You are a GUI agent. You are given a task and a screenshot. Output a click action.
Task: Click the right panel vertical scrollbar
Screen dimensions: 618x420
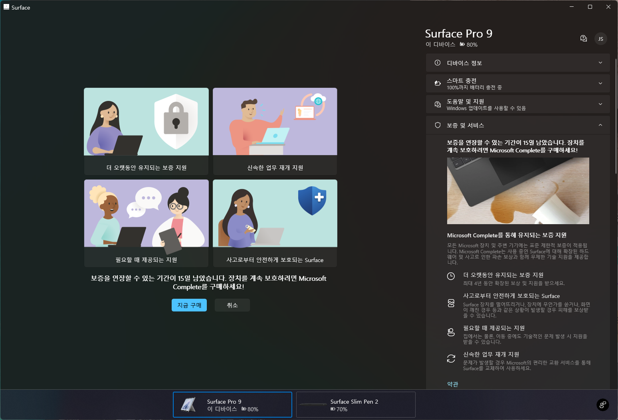[x=616, y=116]
